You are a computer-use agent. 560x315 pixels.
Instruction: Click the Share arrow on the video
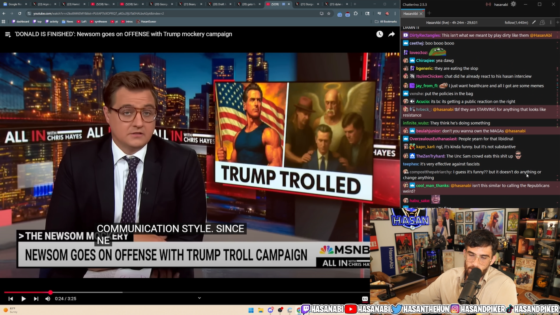click(x=391, y=34)
